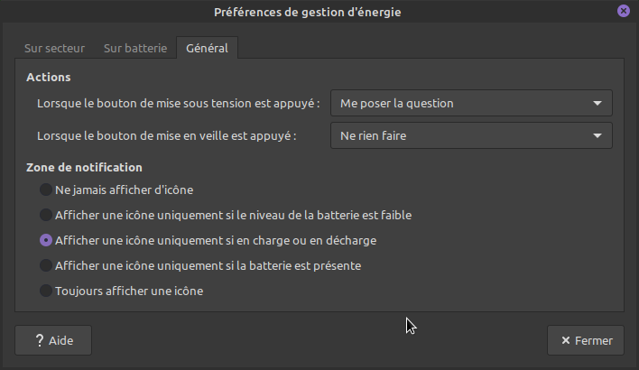
Task: Close the energy preferences window via title bar
Action: [623, 11]
